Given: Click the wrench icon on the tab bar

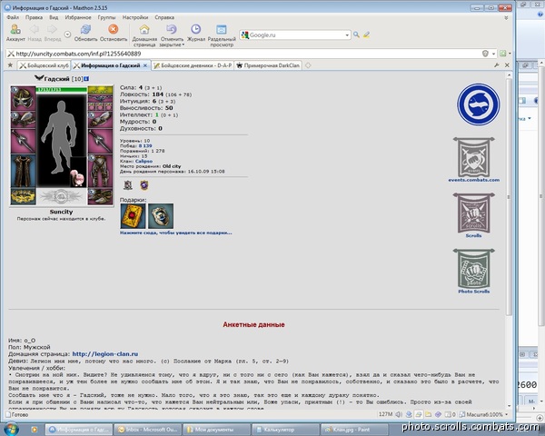Looking at the screenshot, I should (497, 65).
